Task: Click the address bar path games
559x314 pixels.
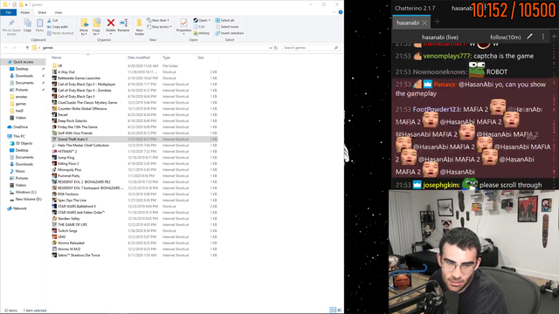Action: (48, 48)
